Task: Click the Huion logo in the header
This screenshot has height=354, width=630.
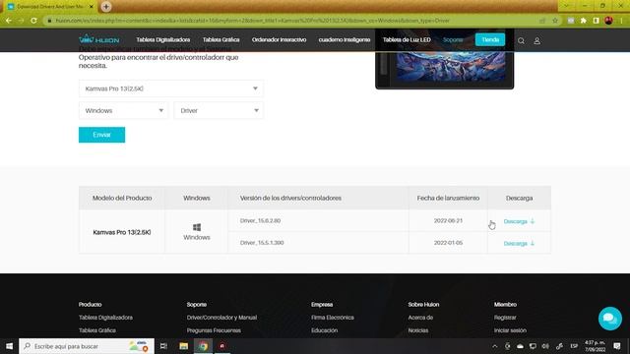Action: [x=99, y=39]
